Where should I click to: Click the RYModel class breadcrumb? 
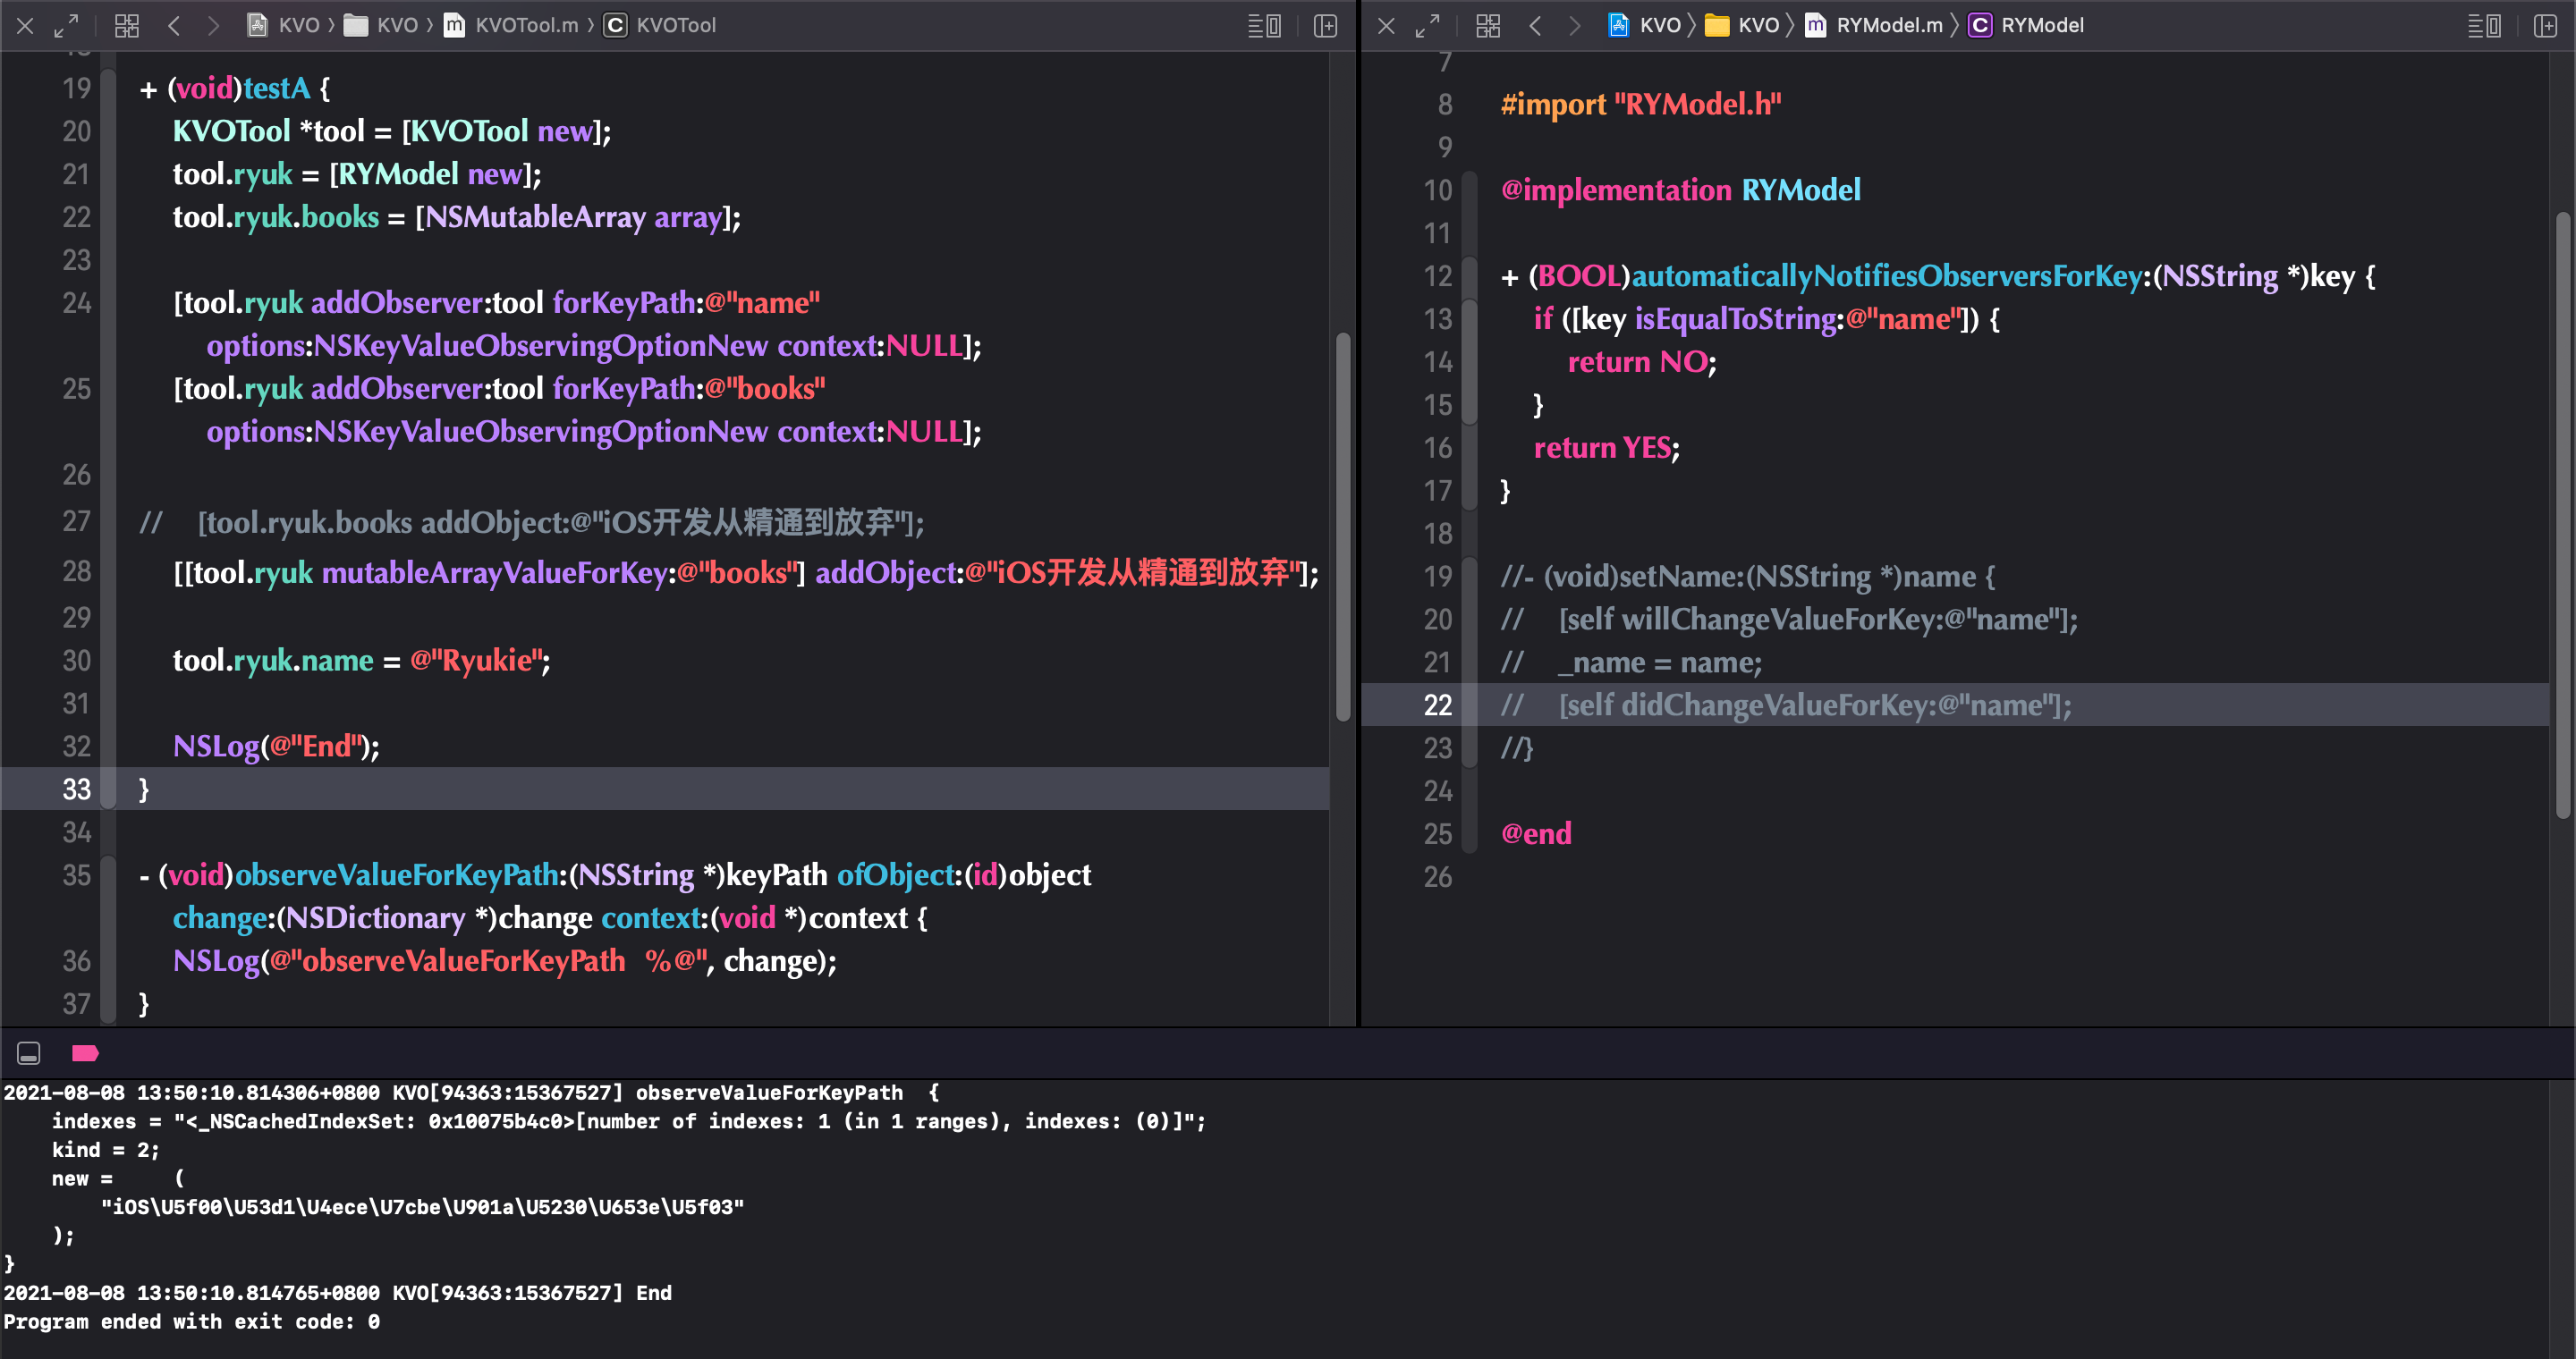(2026, 26)
